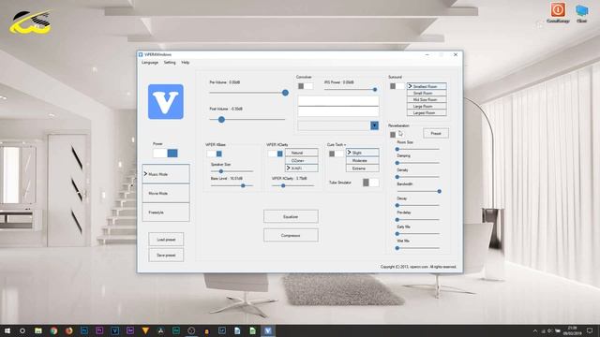
Task: Open the blue desktop shortcut icon
Action: click(x=581, y=13)
